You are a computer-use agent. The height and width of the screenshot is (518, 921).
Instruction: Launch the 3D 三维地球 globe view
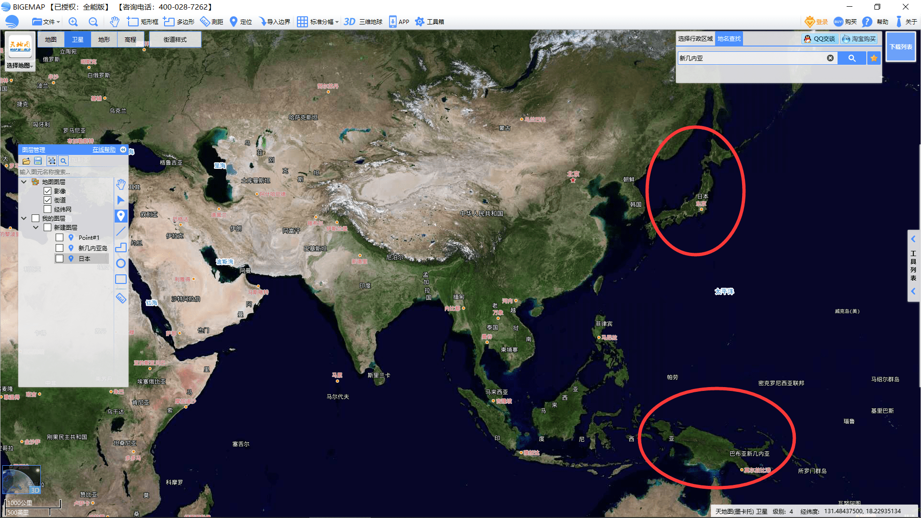tap(363, 22)
